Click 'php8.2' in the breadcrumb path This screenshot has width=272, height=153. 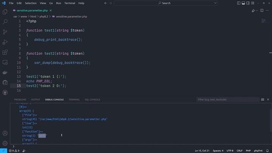[43, 17]
